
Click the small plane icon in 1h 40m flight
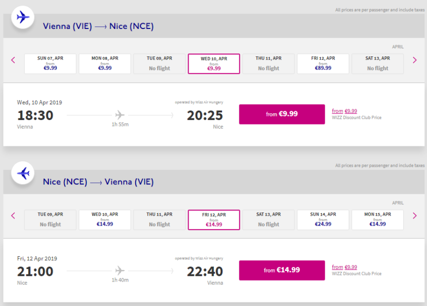[x=120, y=270]
